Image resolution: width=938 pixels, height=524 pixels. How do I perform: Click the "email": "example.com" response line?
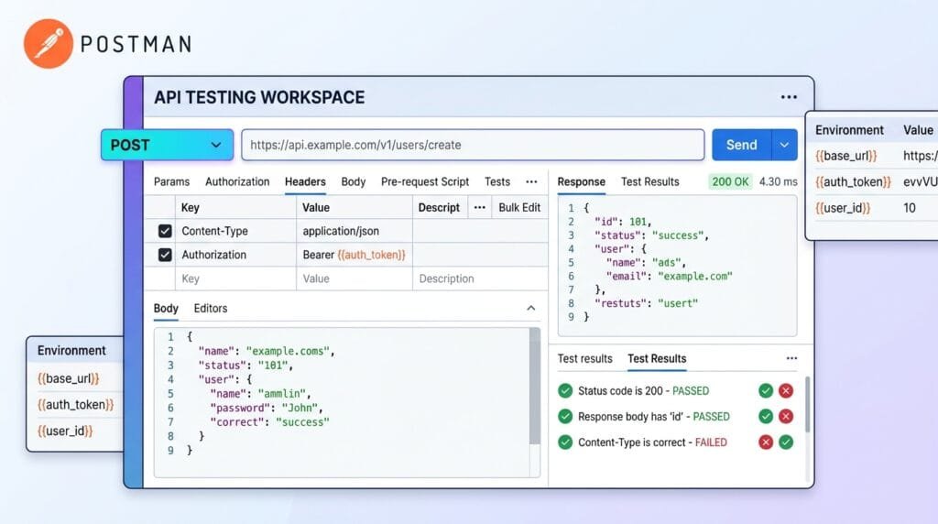[x=669, y=276]
